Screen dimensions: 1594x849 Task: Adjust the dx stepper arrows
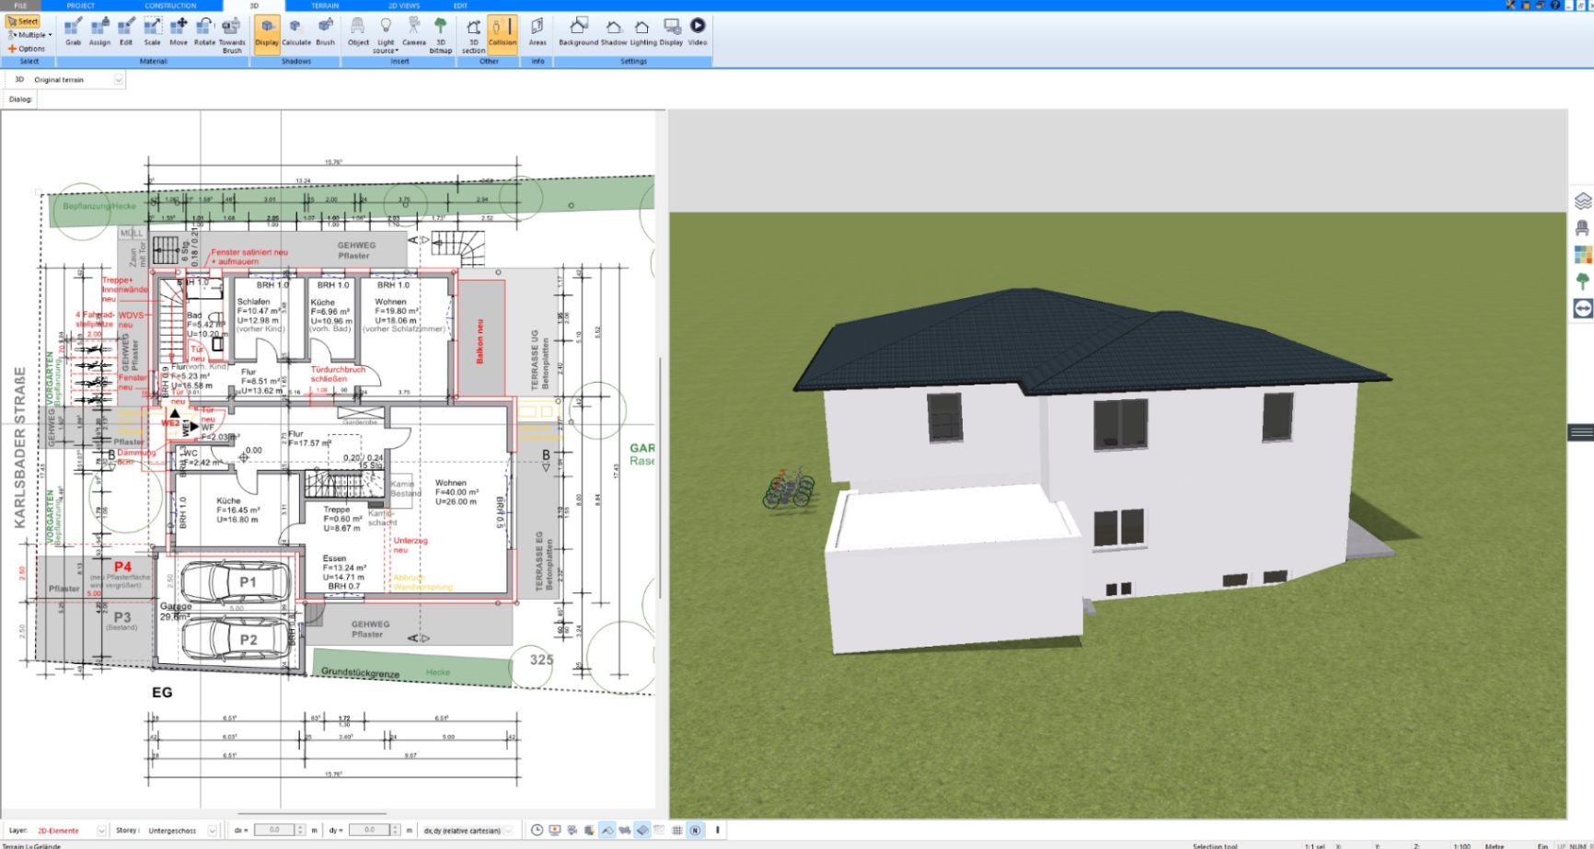(300, 831)
